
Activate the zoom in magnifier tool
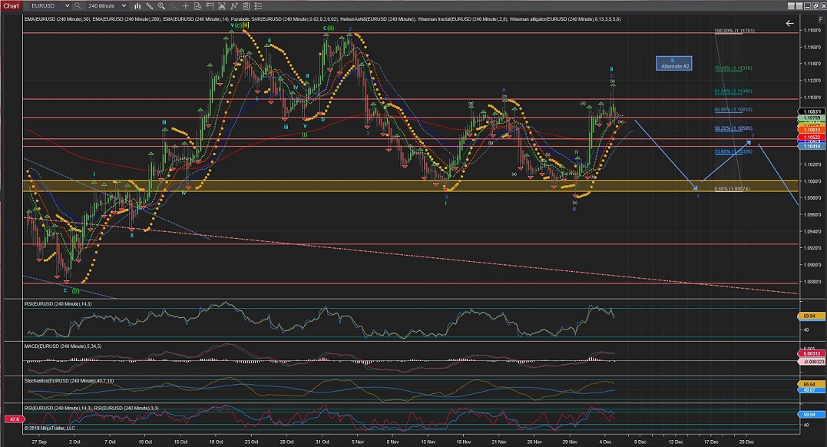coord(161,6)
